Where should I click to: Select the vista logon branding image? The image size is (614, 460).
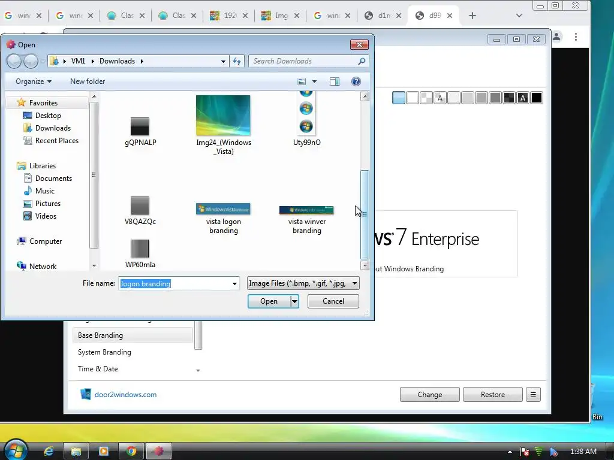click(x=223, y=219)
